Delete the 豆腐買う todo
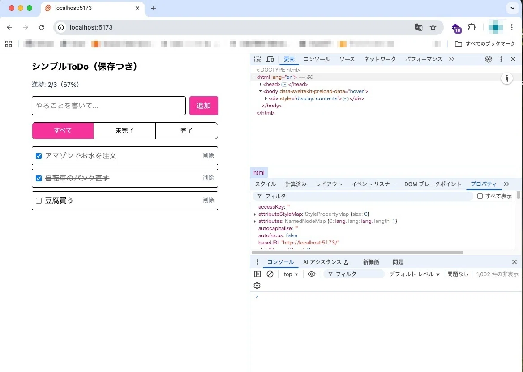Image resolution: width=523 pixels, height=372 pixels. click(x=209, y=200)
